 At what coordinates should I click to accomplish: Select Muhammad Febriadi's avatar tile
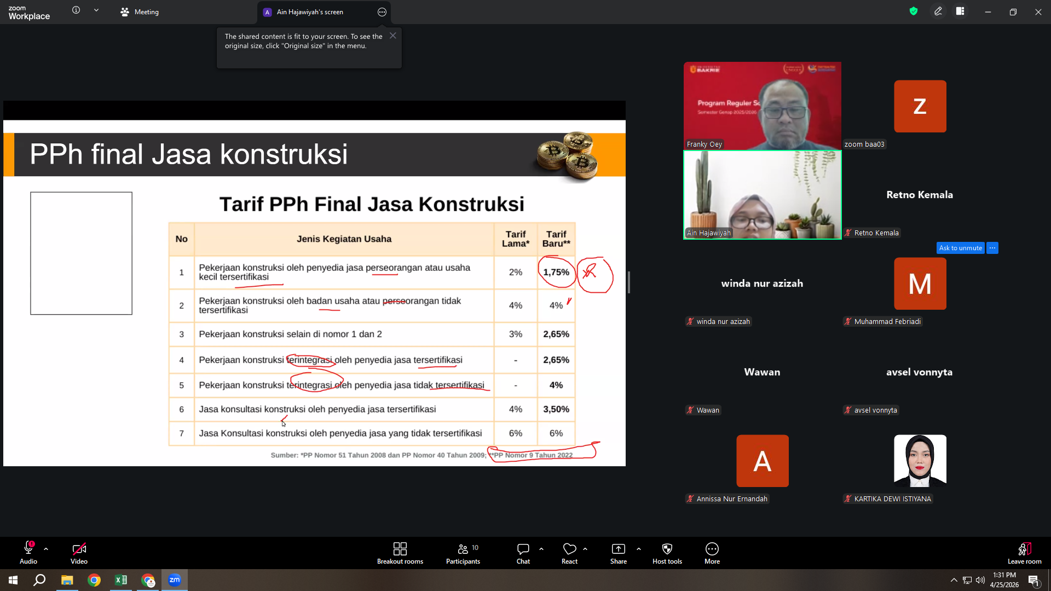[920, 283]
